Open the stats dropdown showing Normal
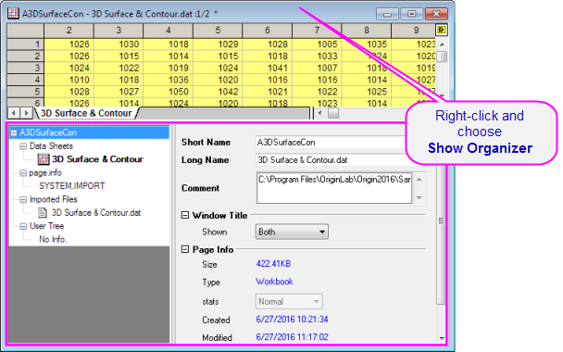This screenshot has height=352, width=563. point(289,301)
